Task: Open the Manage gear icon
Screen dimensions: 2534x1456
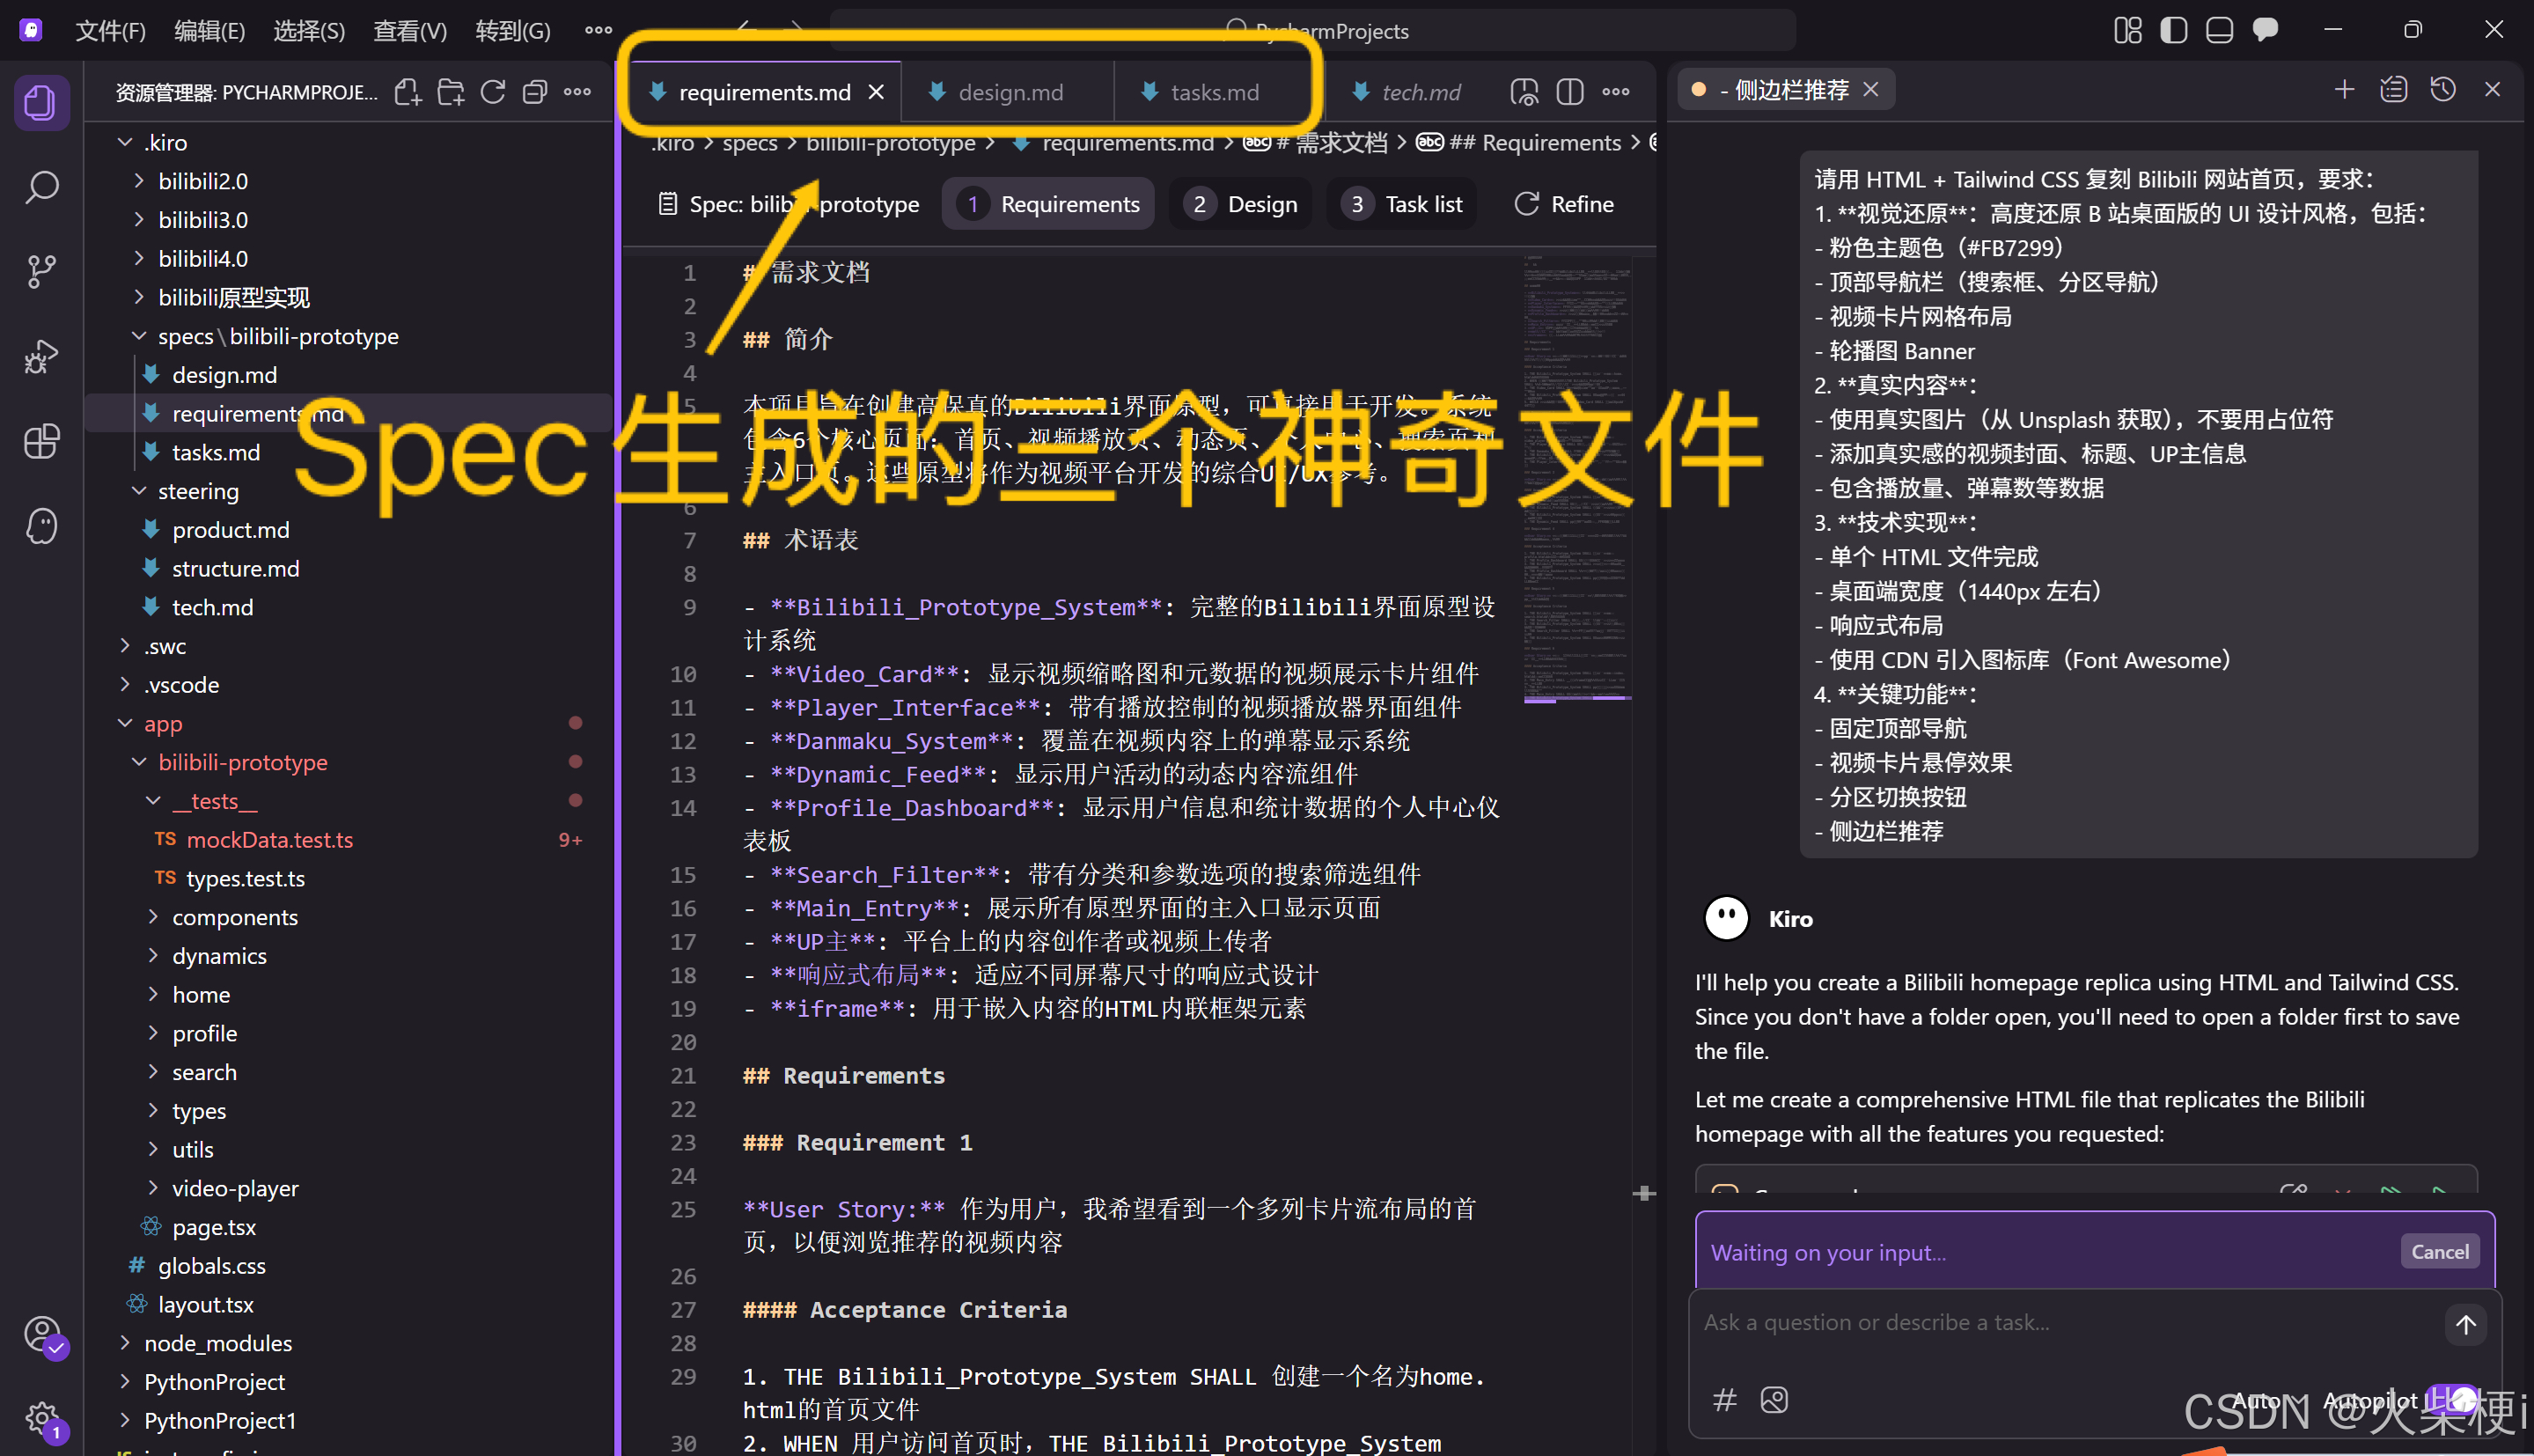Action: pyautogui.click(x=41, y=1418)
